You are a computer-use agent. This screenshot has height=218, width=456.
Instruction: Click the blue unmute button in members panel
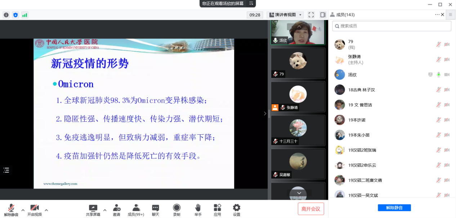394,208
